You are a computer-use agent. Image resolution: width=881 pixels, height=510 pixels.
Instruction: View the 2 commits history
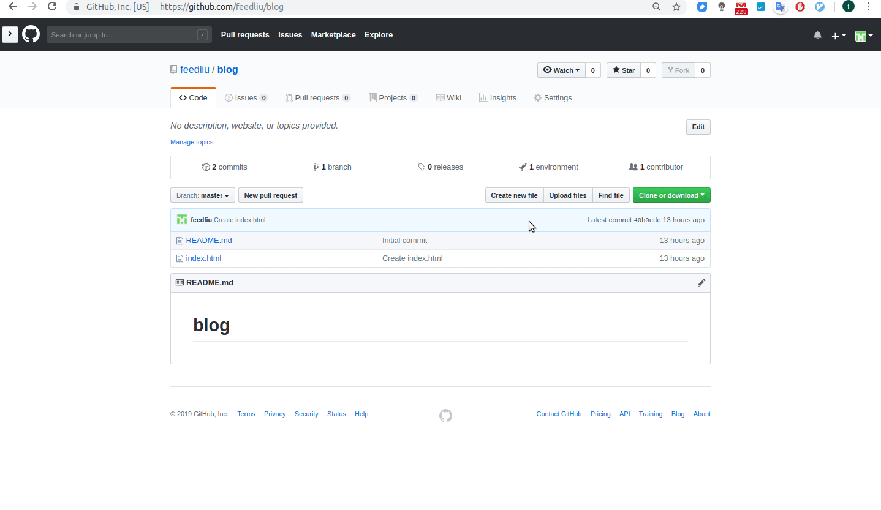click(x=225, y=167)
